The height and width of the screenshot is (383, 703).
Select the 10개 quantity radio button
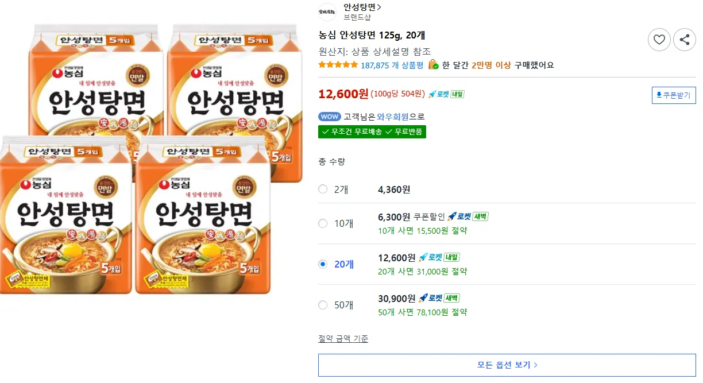(x=323, y=223)
